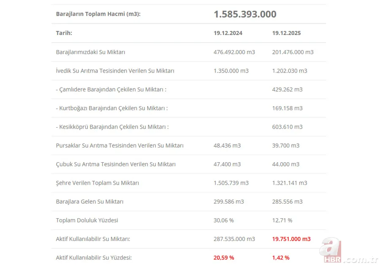Click the Toplam Doluluk Yüzdesi row label
This screenshot has width=380, height=268.
tap(87, 220)
